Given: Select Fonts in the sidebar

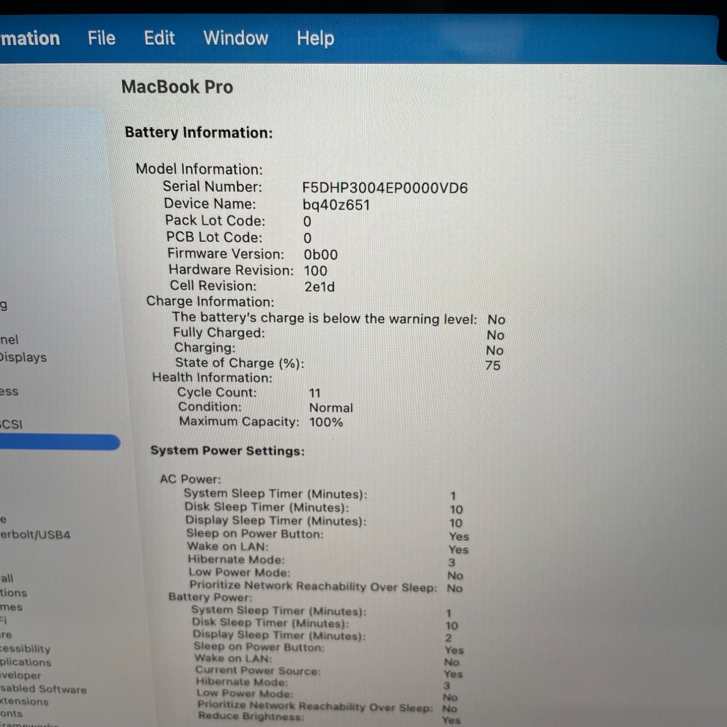Looking at the screenshot, I should [12, 713].
